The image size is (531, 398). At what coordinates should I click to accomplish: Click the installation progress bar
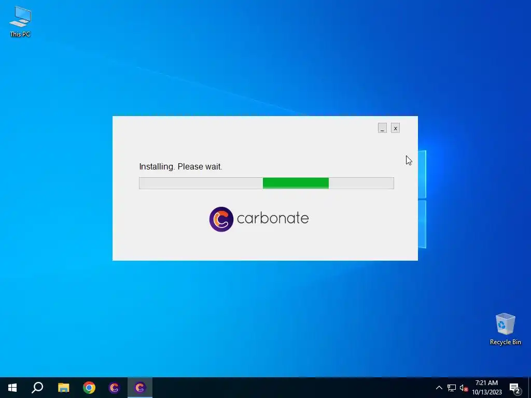pos(266,183)
